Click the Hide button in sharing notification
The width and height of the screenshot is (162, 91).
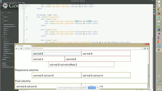(x=98, y=88)
